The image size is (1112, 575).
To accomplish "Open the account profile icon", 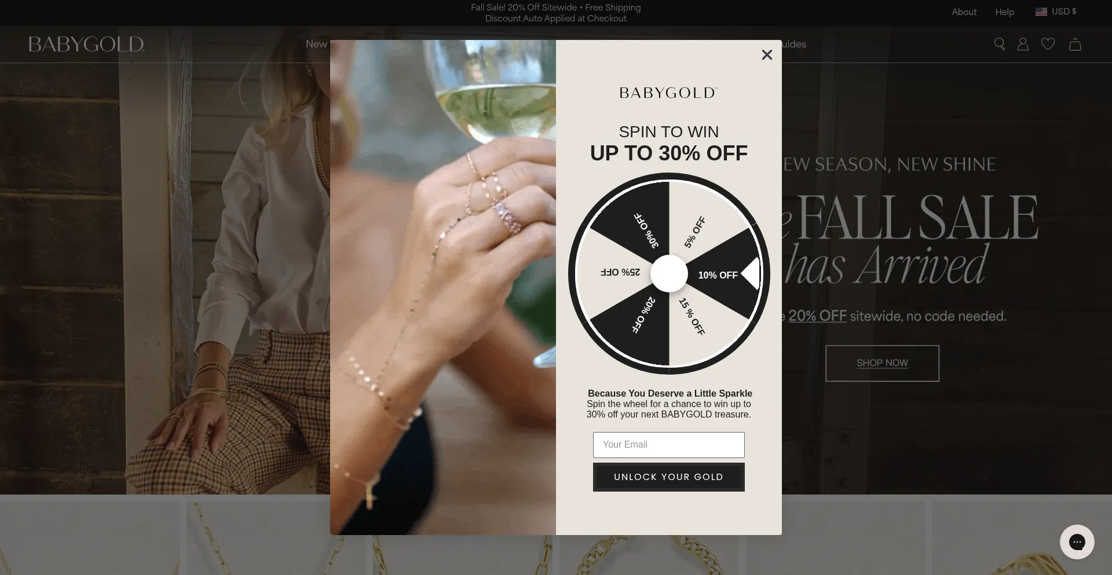I will coord(1023,44).
